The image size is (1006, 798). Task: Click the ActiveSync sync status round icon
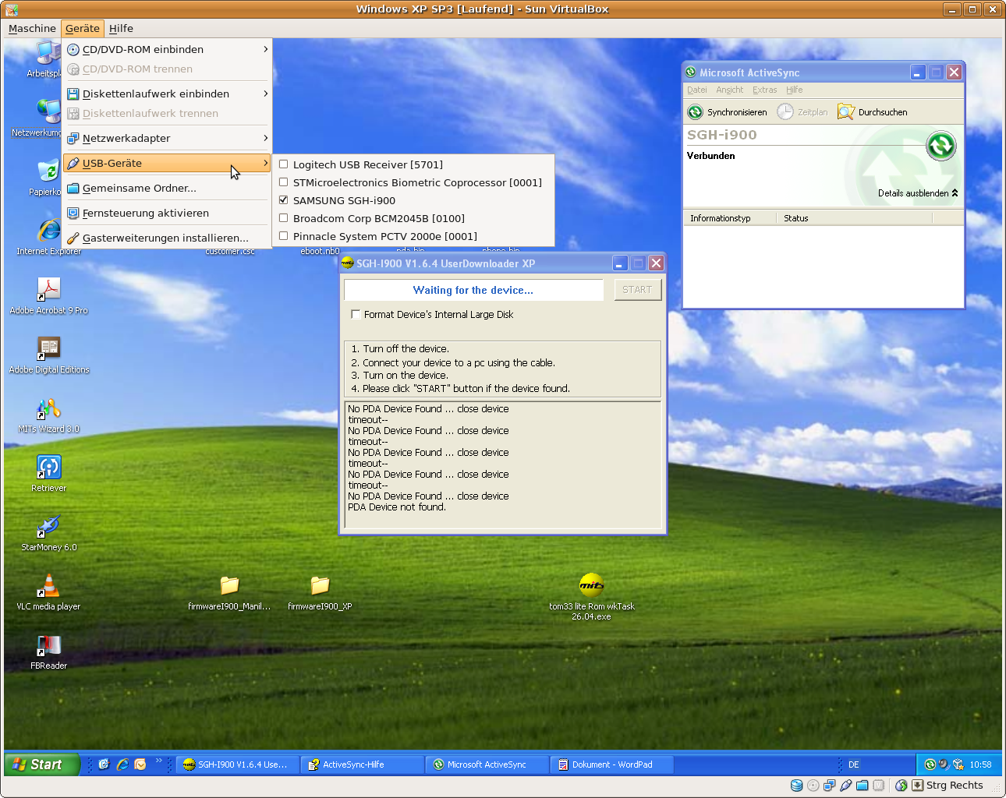pyautogui.click(x=941, y=145)
